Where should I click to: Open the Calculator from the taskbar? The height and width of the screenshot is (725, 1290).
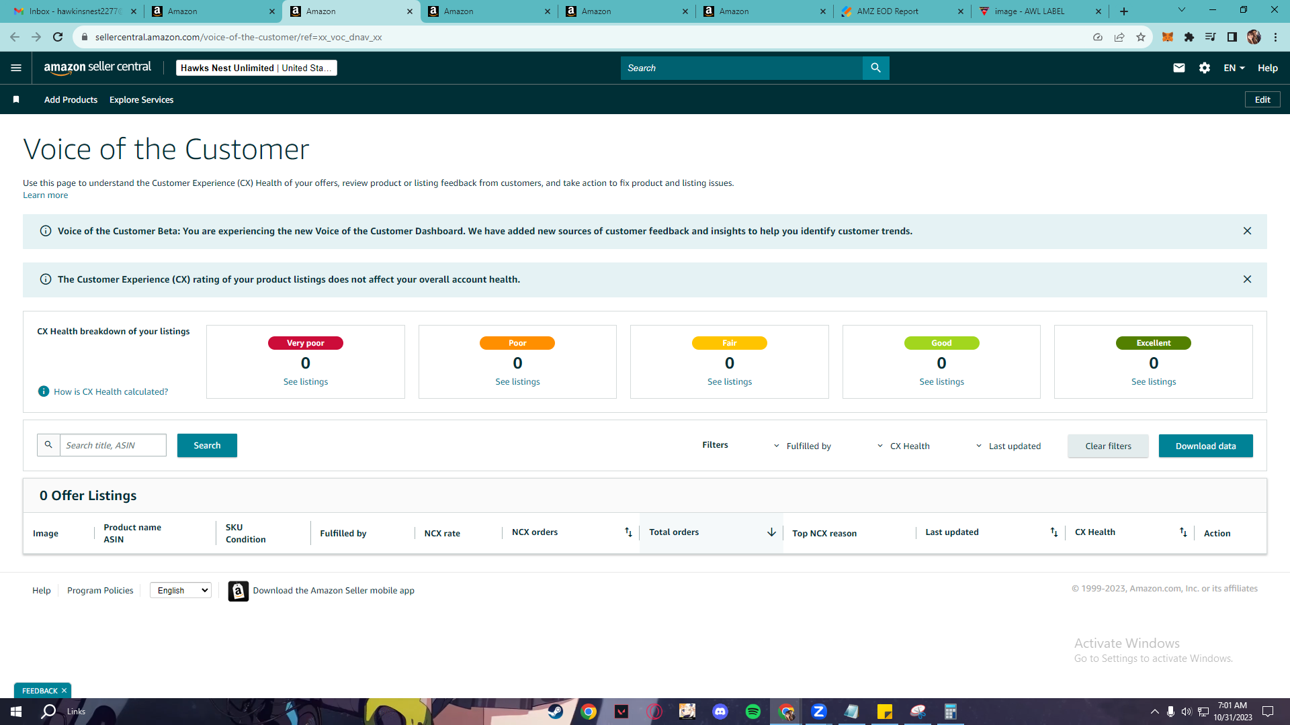click(950, 712)
